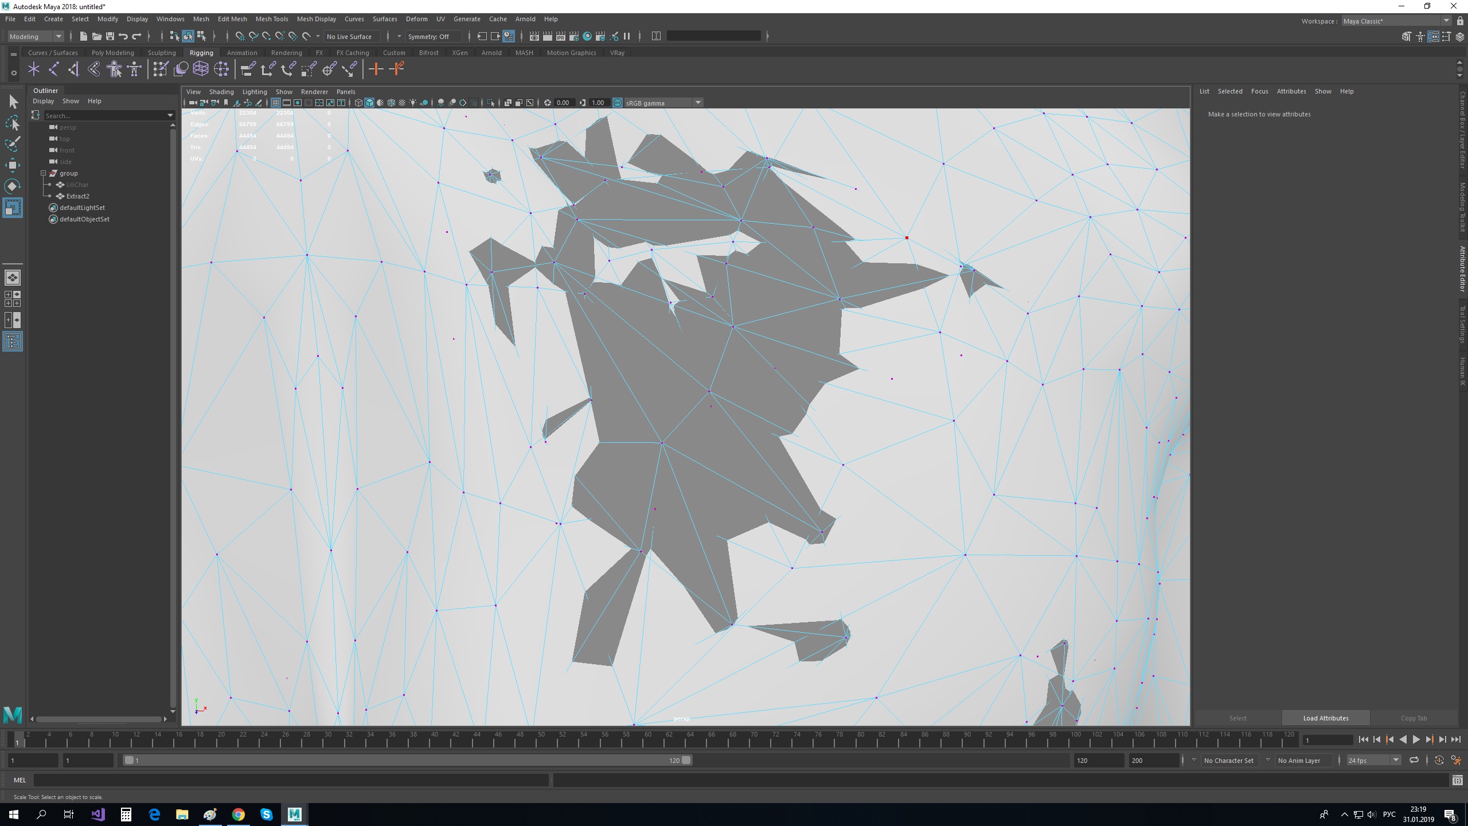Switch to the Poly Modeling shelf tab
Image resolution: width=1468 pixels, height=826 pixels.
point(112,52)
